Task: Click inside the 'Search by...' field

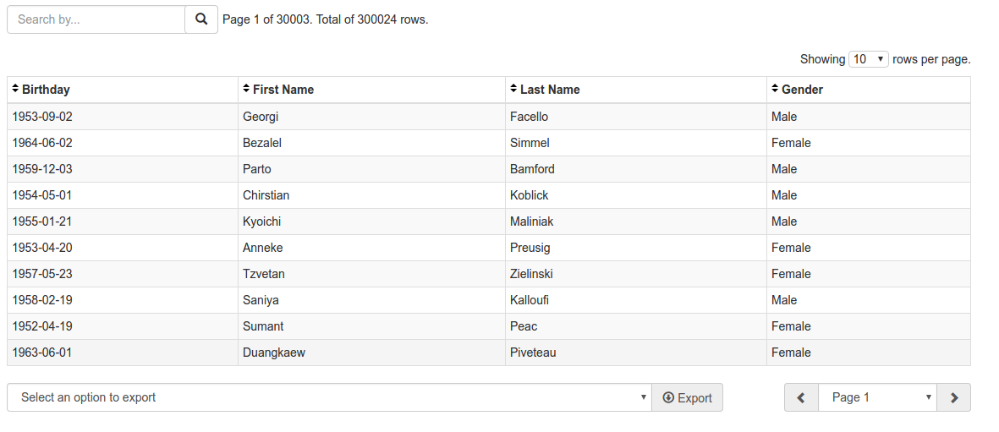Action: pos(96,19)
